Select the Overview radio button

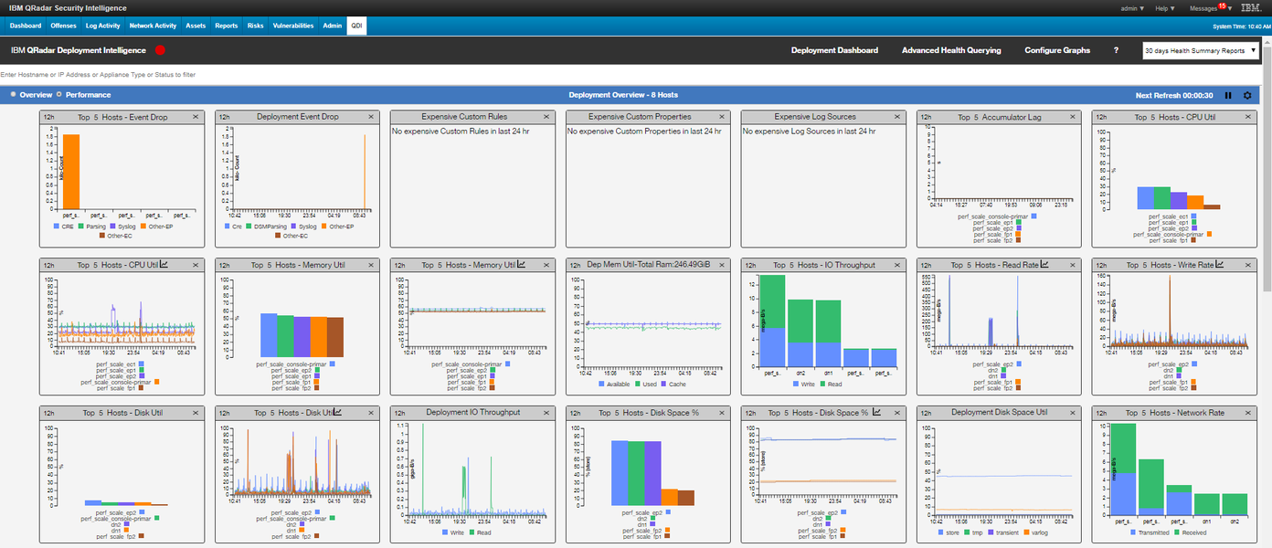[x=13, y=94]
